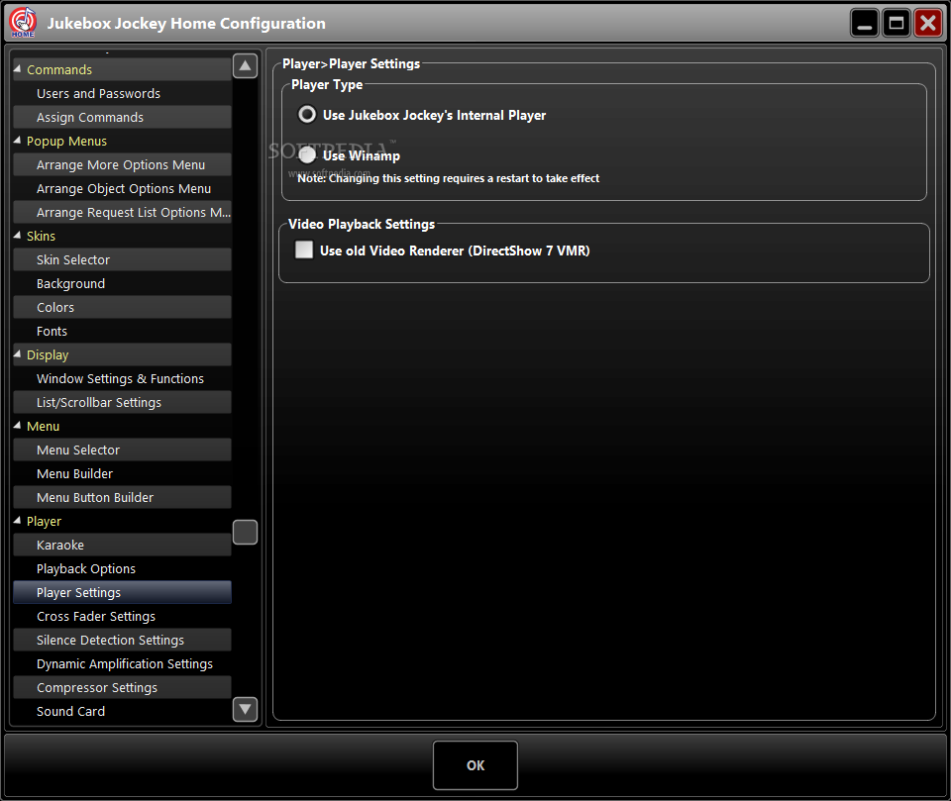Open the Colors settings page
The width and height of the screenshot is (951, 801).
click(x=123, y=307)
